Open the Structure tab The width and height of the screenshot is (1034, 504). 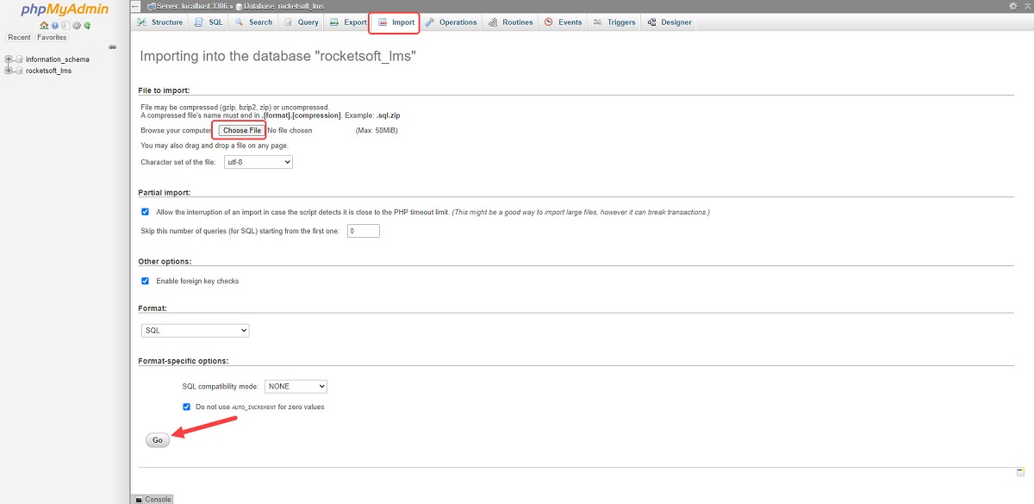pyautogui.click(x=161, y=22)
